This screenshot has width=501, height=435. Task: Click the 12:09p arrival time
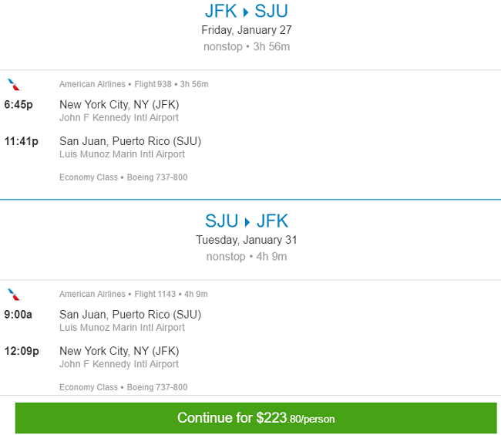(x=22, y=351)
